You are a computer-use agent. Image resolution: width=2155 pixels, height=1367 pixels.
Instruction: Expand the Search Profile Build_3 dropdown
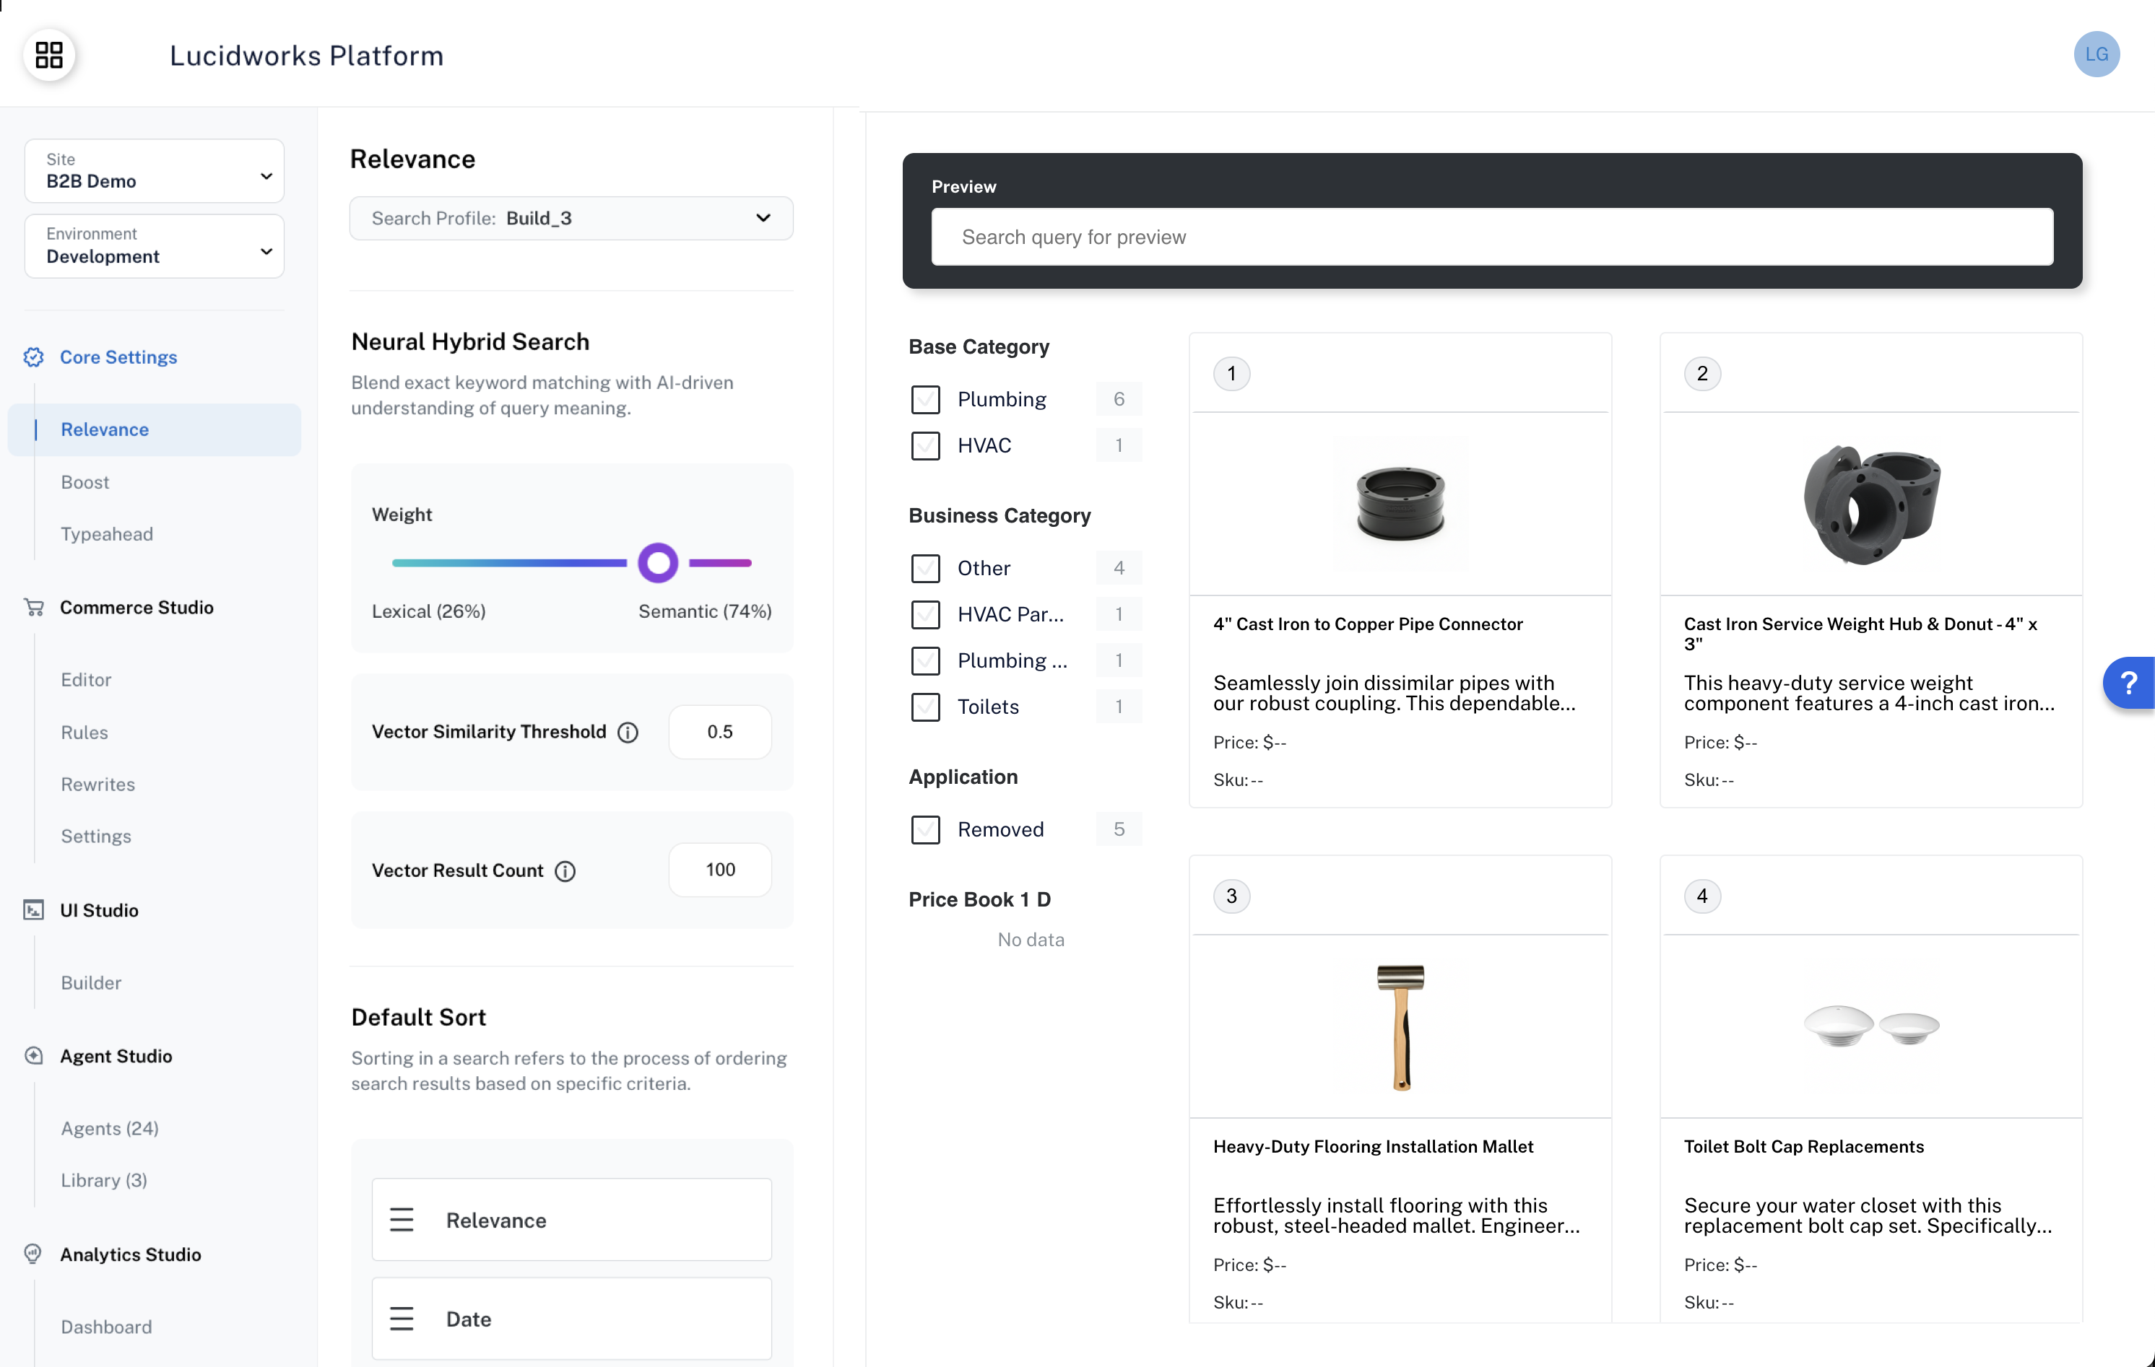pos(571,218)
